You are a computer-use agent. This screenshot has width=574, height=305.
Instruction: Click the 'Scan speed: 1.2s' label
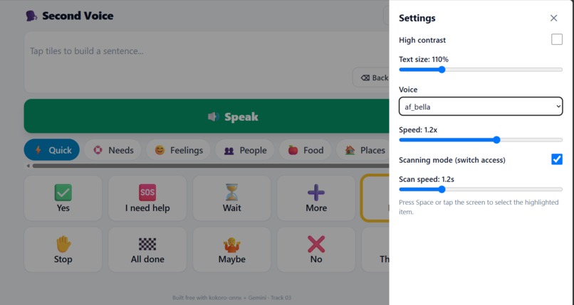[426, 179]
